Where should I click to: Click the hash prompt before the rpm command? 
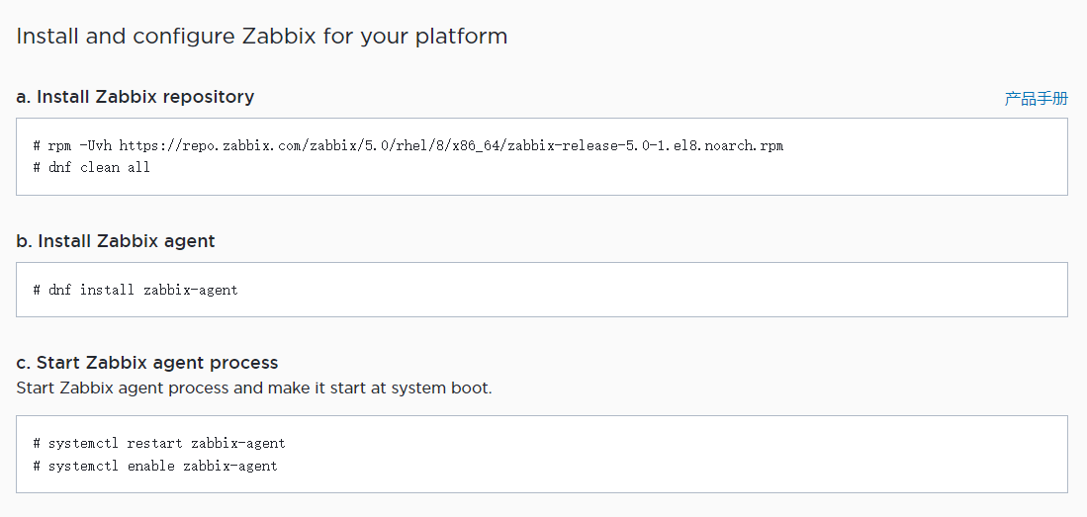point(36,145)
